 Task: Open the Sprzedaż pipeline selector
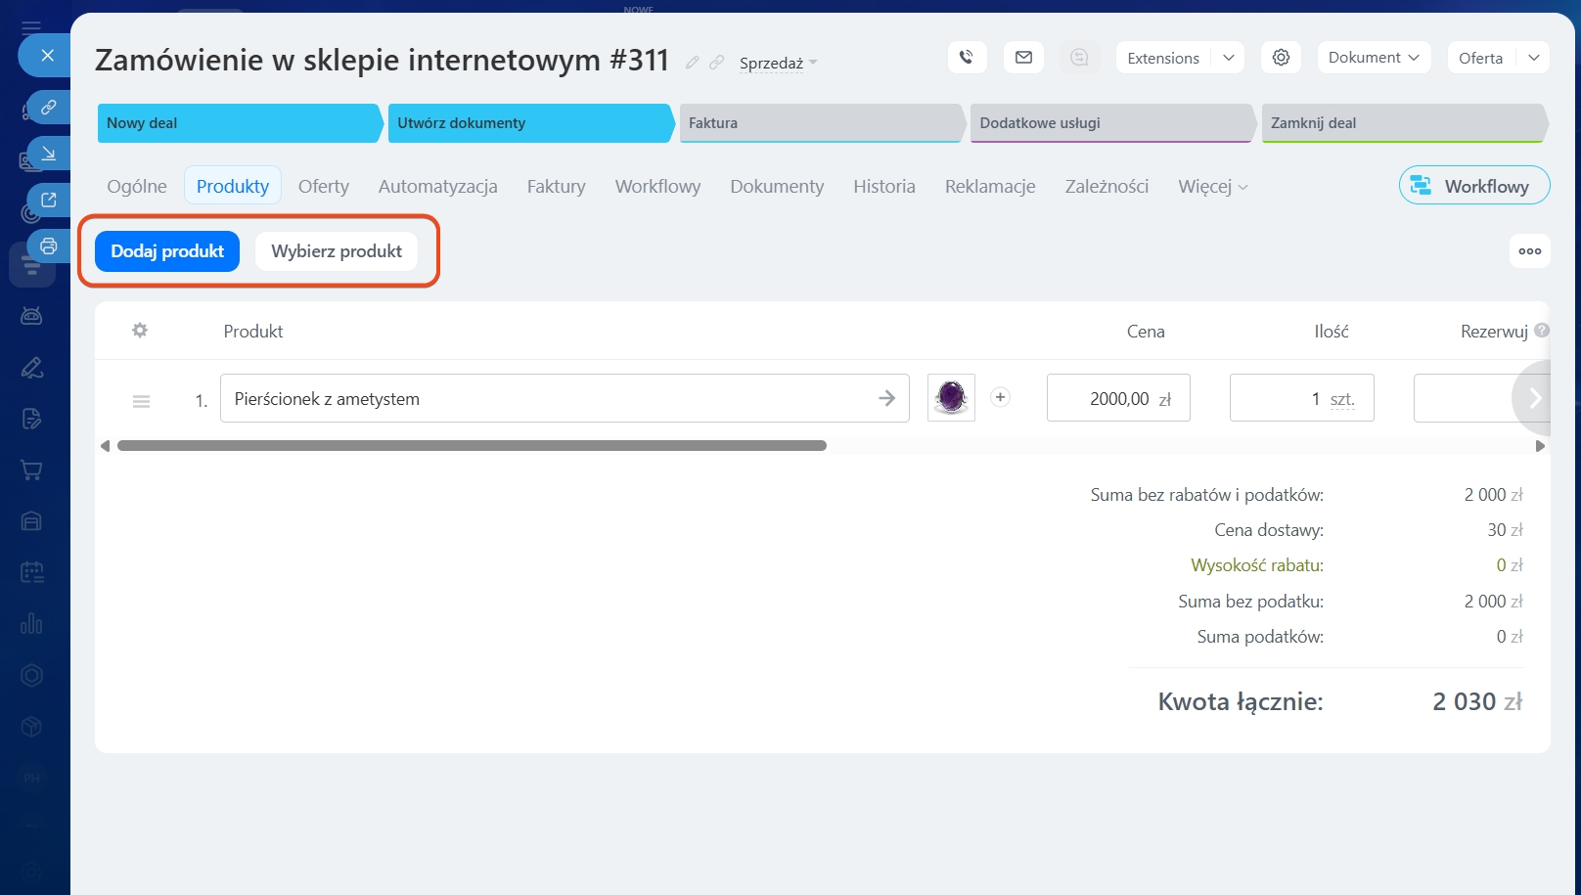tap(778, 64)
